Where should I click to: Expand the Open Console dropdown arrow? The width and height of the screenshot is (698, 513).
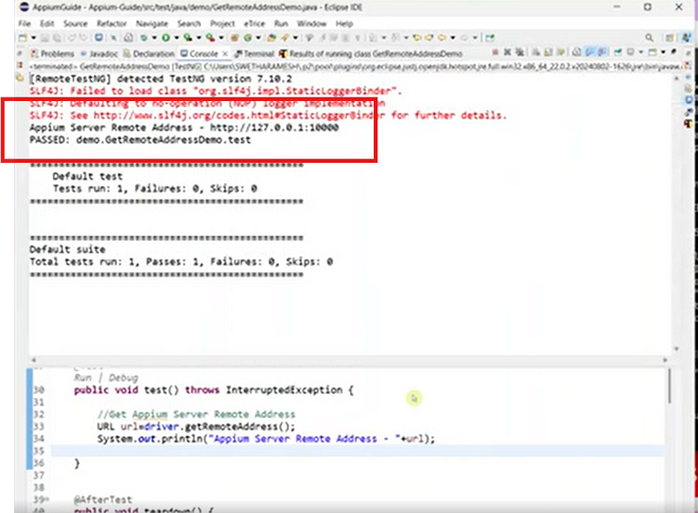[663, 52]
